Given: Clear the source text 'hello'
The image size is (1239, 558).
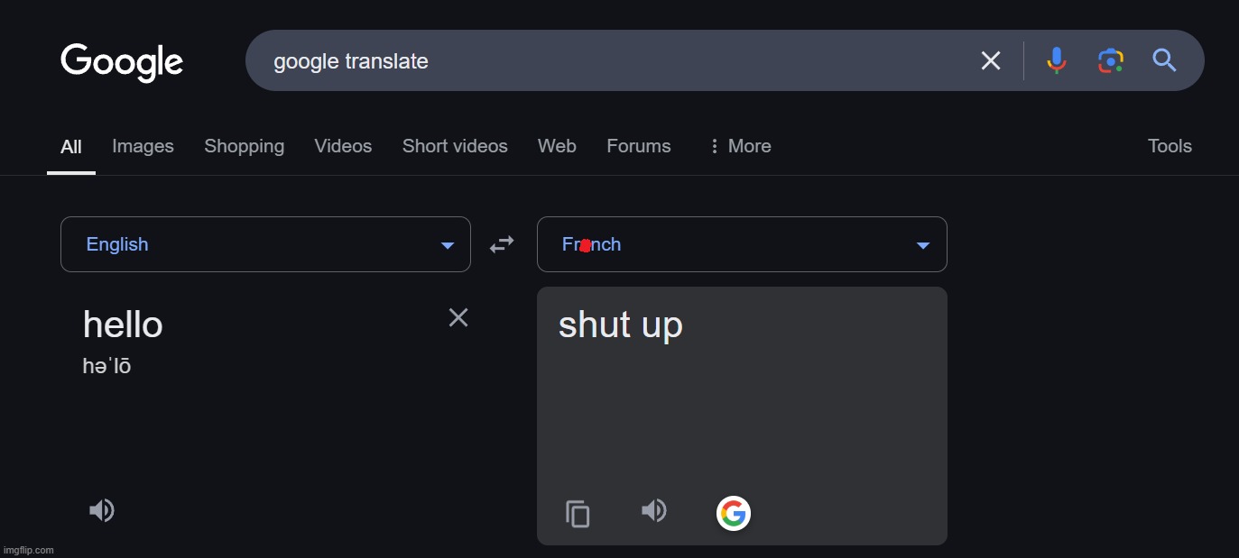Looking at the screenshot, I should pyautogui.click(x=458, y=317).
